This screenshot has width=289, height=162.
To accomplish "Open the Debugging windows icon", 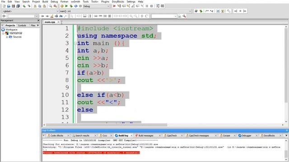I will click(x=158, y=6).
